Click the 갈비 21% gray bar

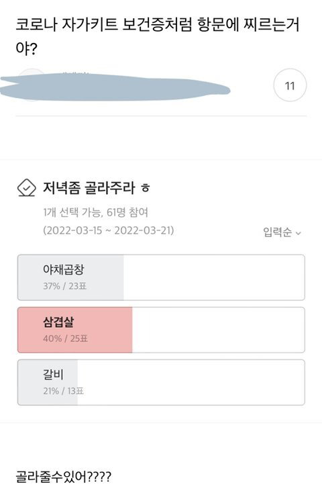pyautogui.click(x=48, y=382)
